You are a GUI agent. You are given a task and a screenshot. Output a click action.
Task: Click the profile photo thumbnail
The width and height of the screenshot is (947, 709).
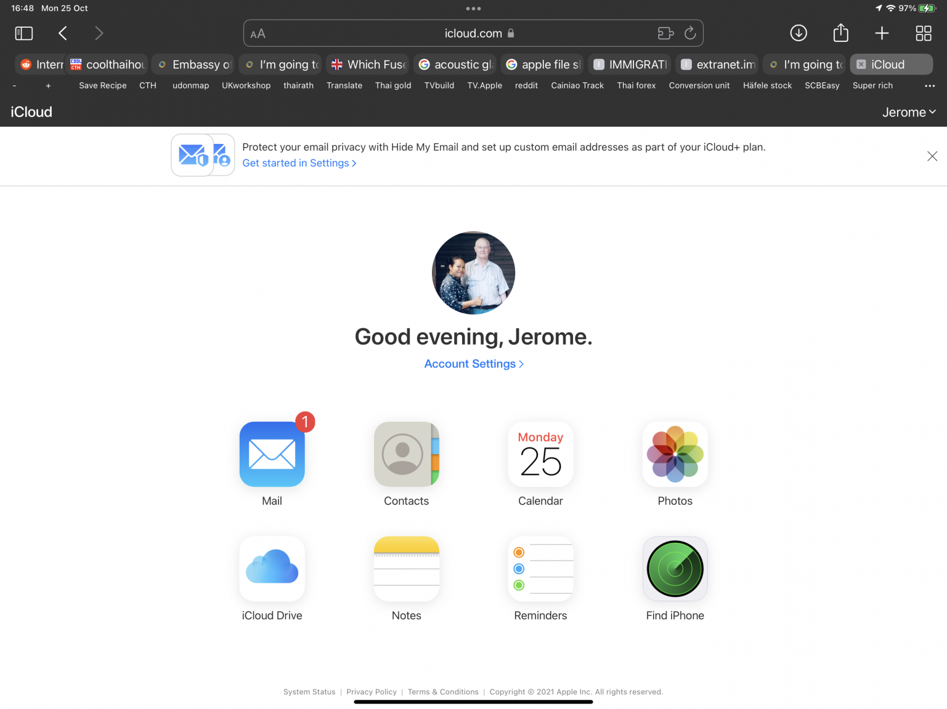coord(473,273)
